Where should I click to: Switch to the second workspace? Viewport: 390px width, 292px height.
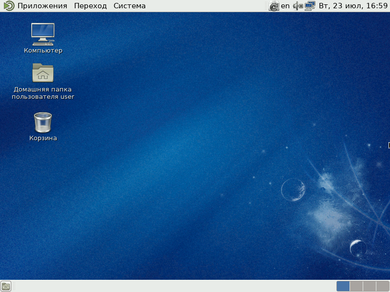click(356, 286)
